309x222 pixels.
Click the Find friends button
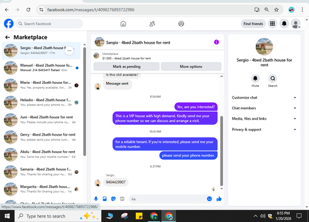[253, 23]
